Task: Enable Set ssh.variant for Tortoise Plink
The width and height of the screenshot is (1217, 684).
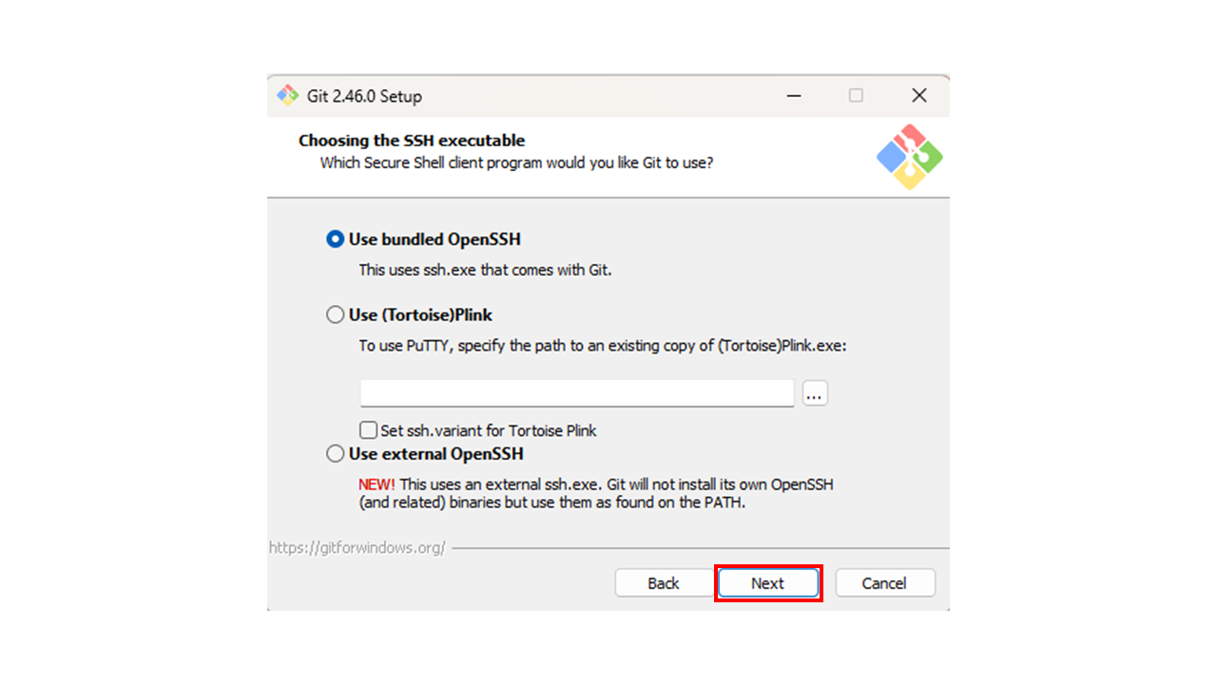Action: [x=369, y=430]
